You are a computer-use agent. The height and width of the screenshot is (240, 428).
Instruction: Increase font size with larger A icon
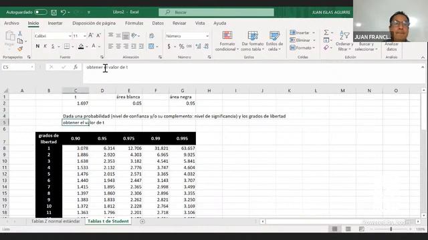(91, 35)
